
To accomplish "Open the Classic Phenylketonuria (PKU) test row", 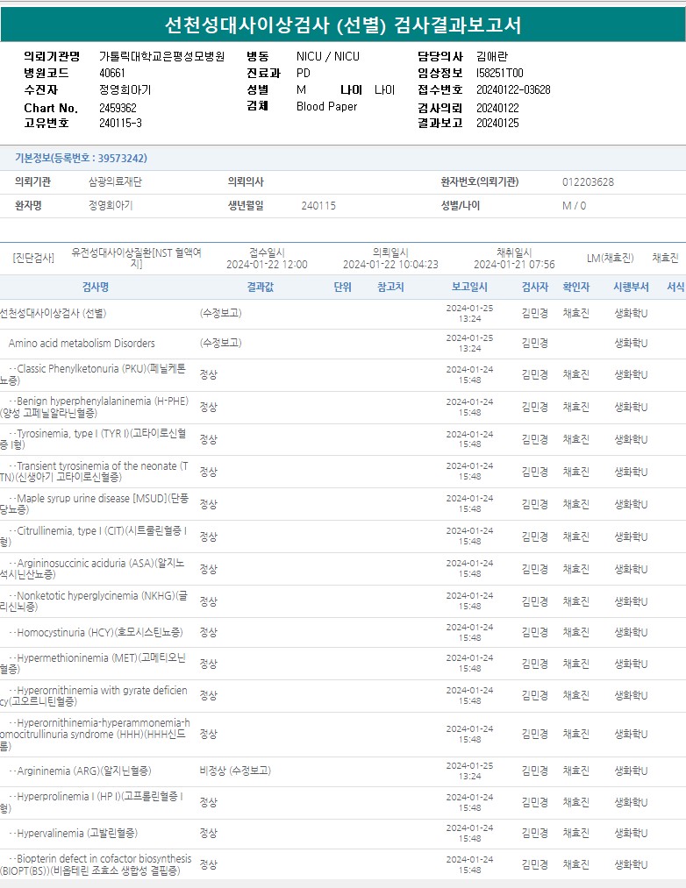I will pos(96,374).
